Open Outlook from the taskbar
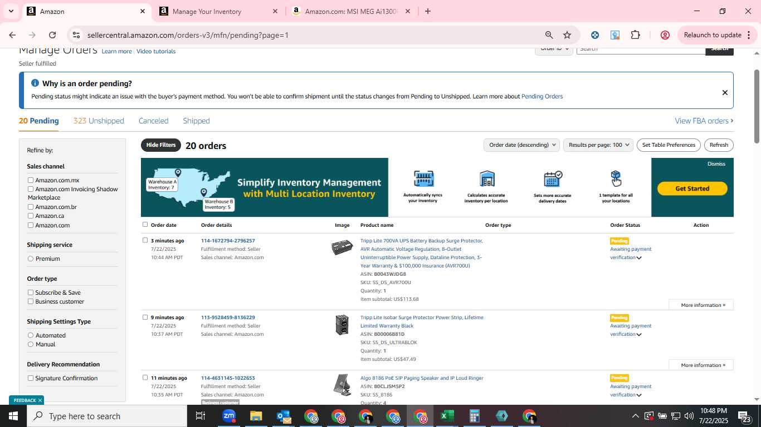 click(283, 416)
